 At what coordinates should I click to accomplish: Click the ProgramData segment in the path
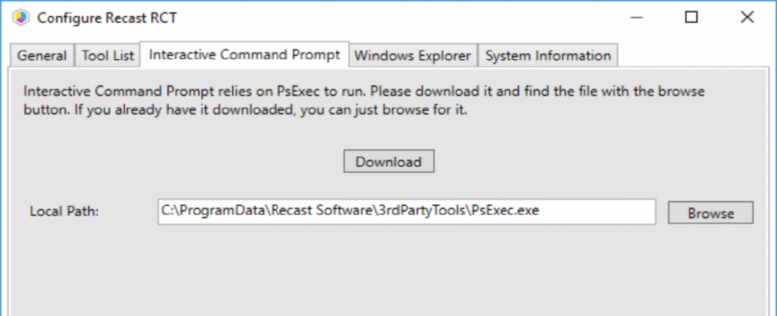point(211,212)
